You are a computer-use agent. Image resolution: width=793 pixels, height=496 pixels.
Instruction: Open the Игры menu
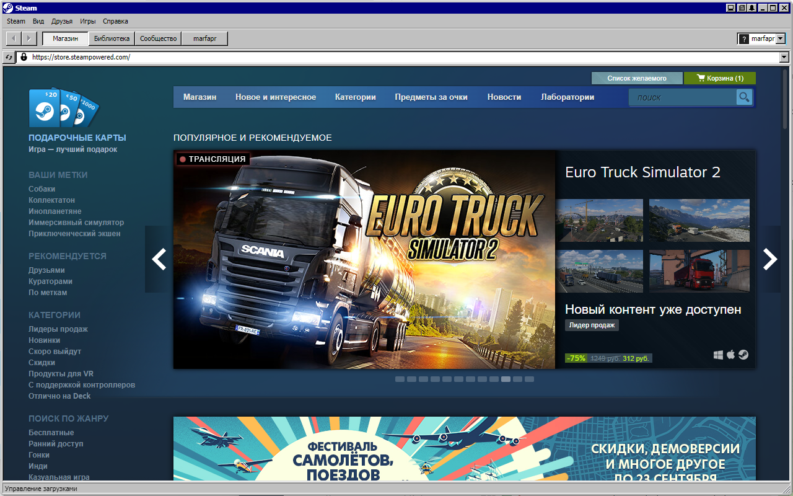click(87, 21)
